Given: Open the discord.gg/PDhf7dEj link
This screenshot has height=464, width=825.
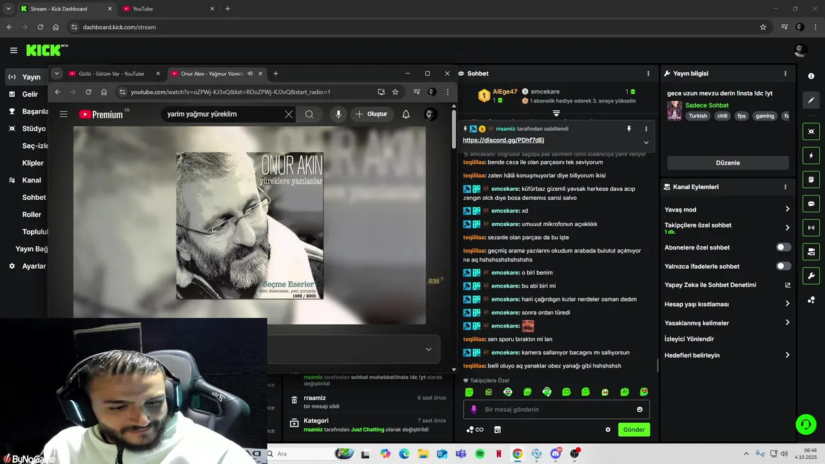Looking at the screenshot, I should coord(503,140).
